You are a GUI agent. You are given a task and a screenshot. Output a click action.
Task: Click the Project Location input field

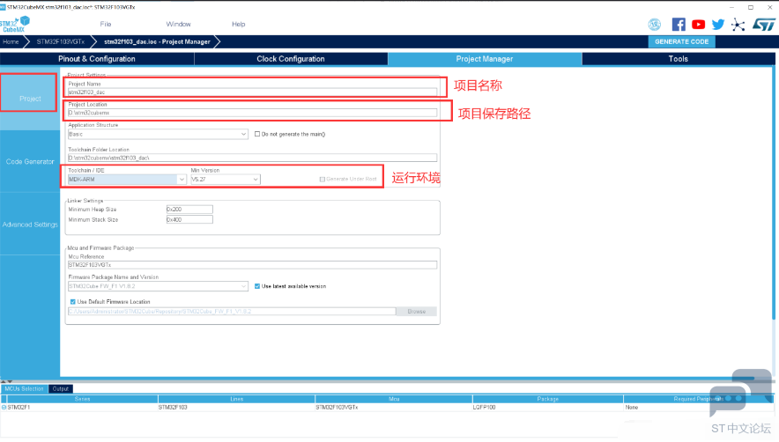[x=252, y=113]
